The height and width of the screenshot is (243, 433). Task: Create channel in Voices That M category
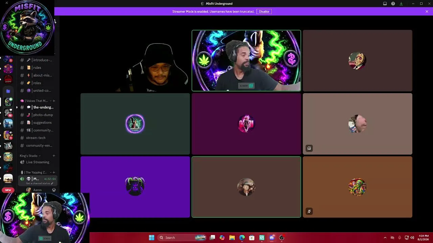pyautogui.click(x=54, y=101)
